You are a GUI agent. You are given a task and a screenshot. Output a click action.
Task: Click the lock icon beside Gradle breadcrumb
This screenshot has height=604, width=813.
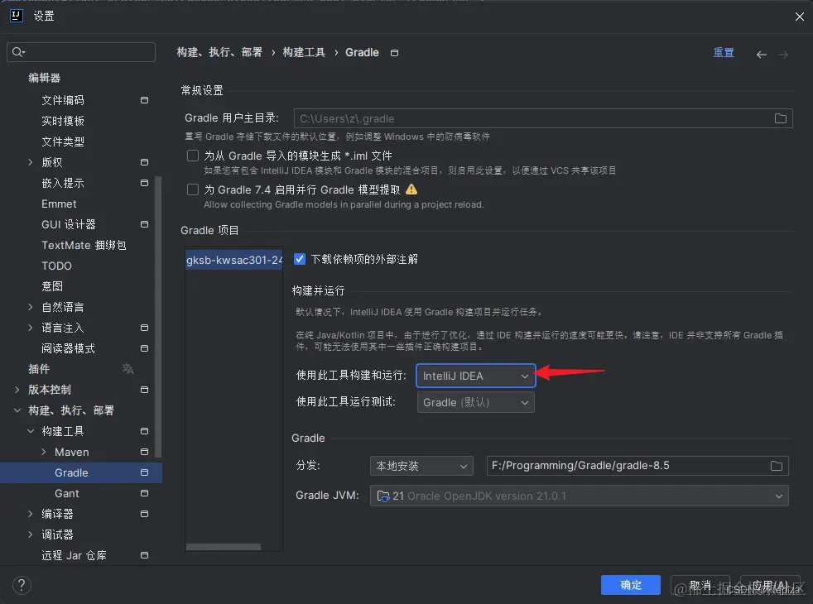[394, 52]
